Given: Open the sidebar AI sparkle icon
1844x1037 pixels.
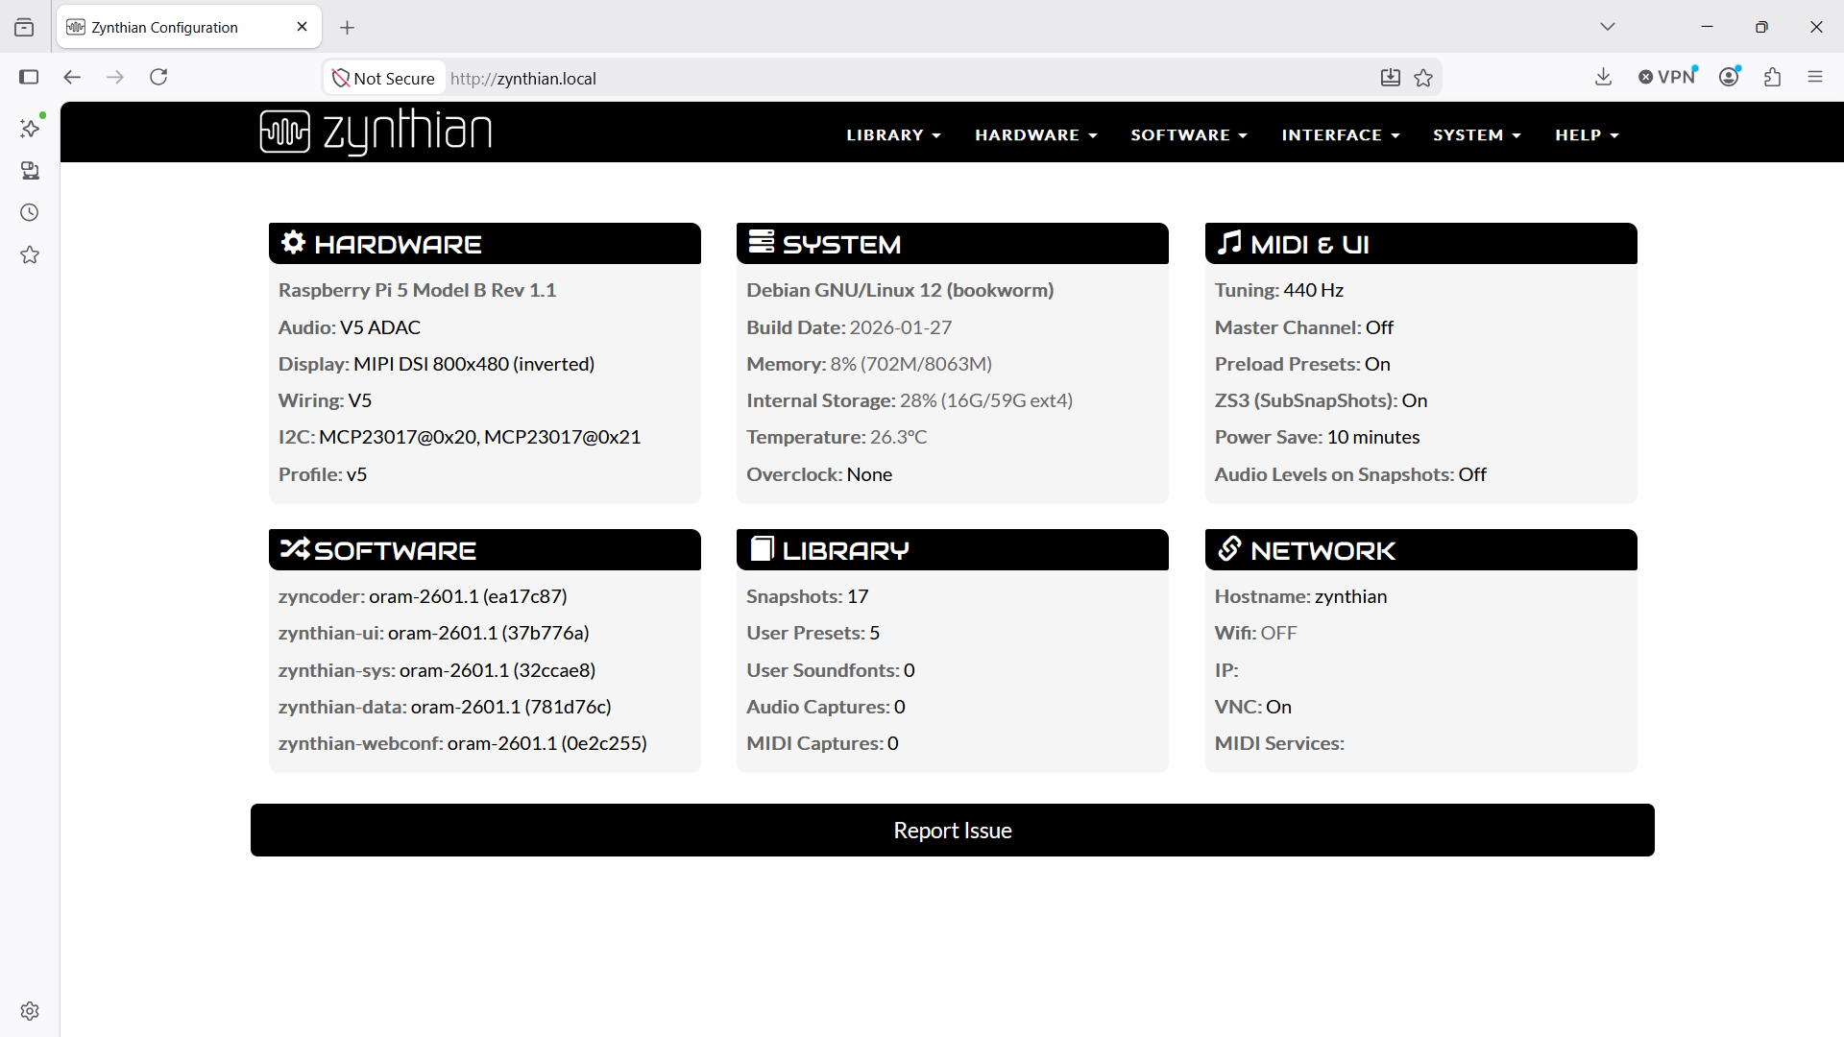Looking at the screenshot, I should (30, 128).
